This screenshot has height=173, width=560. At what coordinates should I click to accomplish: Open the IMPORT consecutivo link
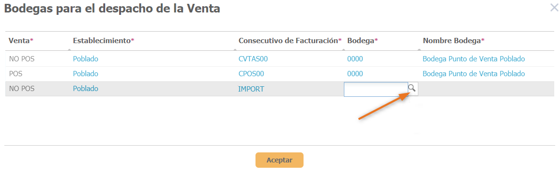pyautogui.click(x=251, y=89)
